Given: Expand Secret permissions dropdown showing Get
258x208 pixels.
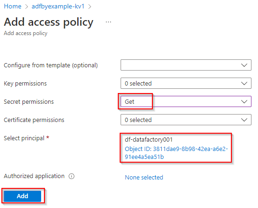Looking at the screenshot, I should tap(186, 101).
